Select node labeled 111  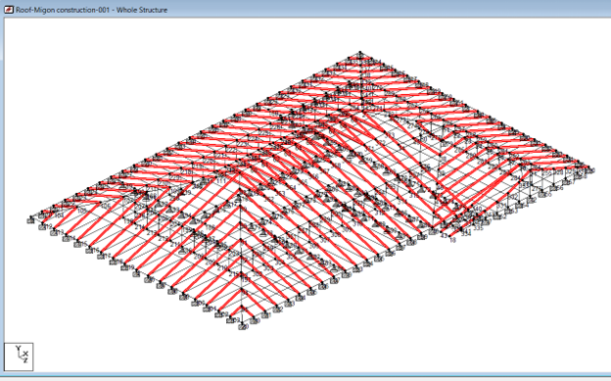221,181
